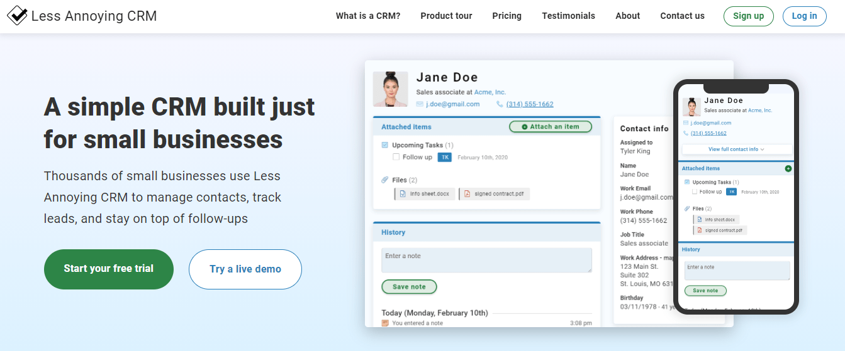Click the (314) 555-1662 link in the phone mockup
This screenshot has width=845, height=351.
click(708, 133)
